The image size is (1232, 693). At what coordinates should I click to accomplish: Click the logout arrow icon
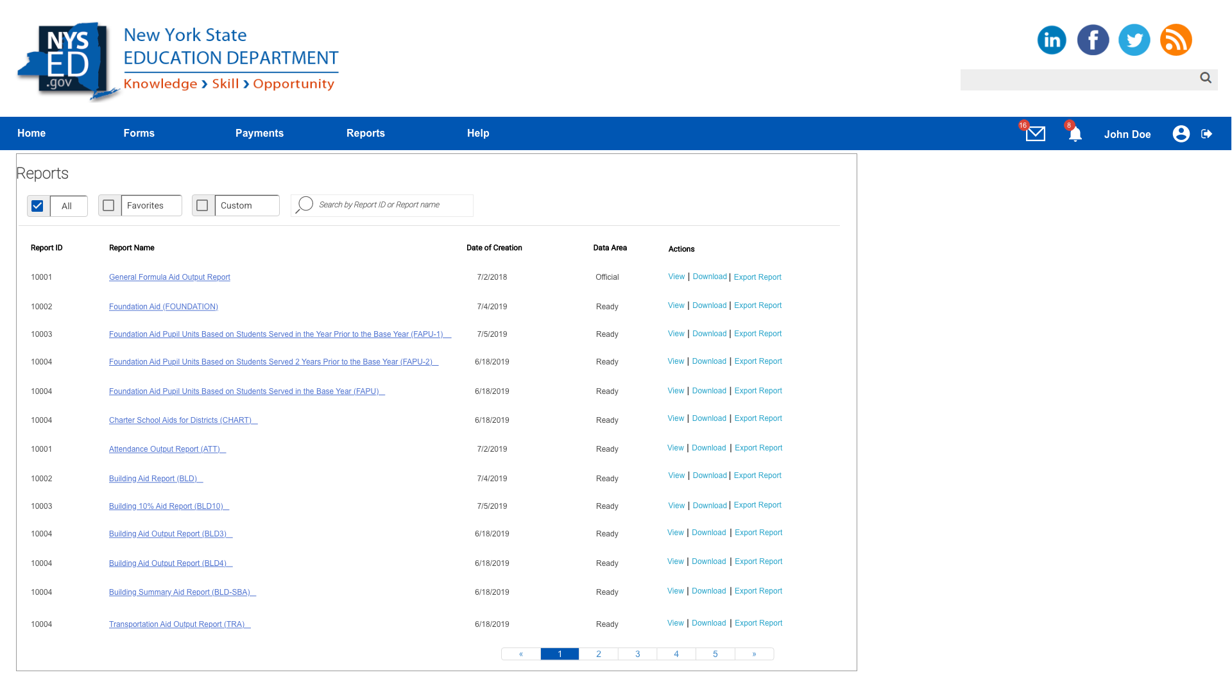pos(1207,133)
